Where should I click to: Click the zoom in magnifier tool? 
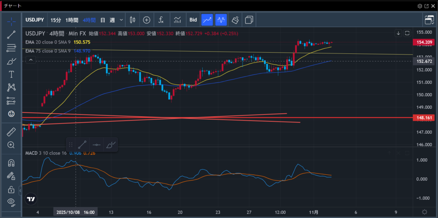[x=11, y=145]
